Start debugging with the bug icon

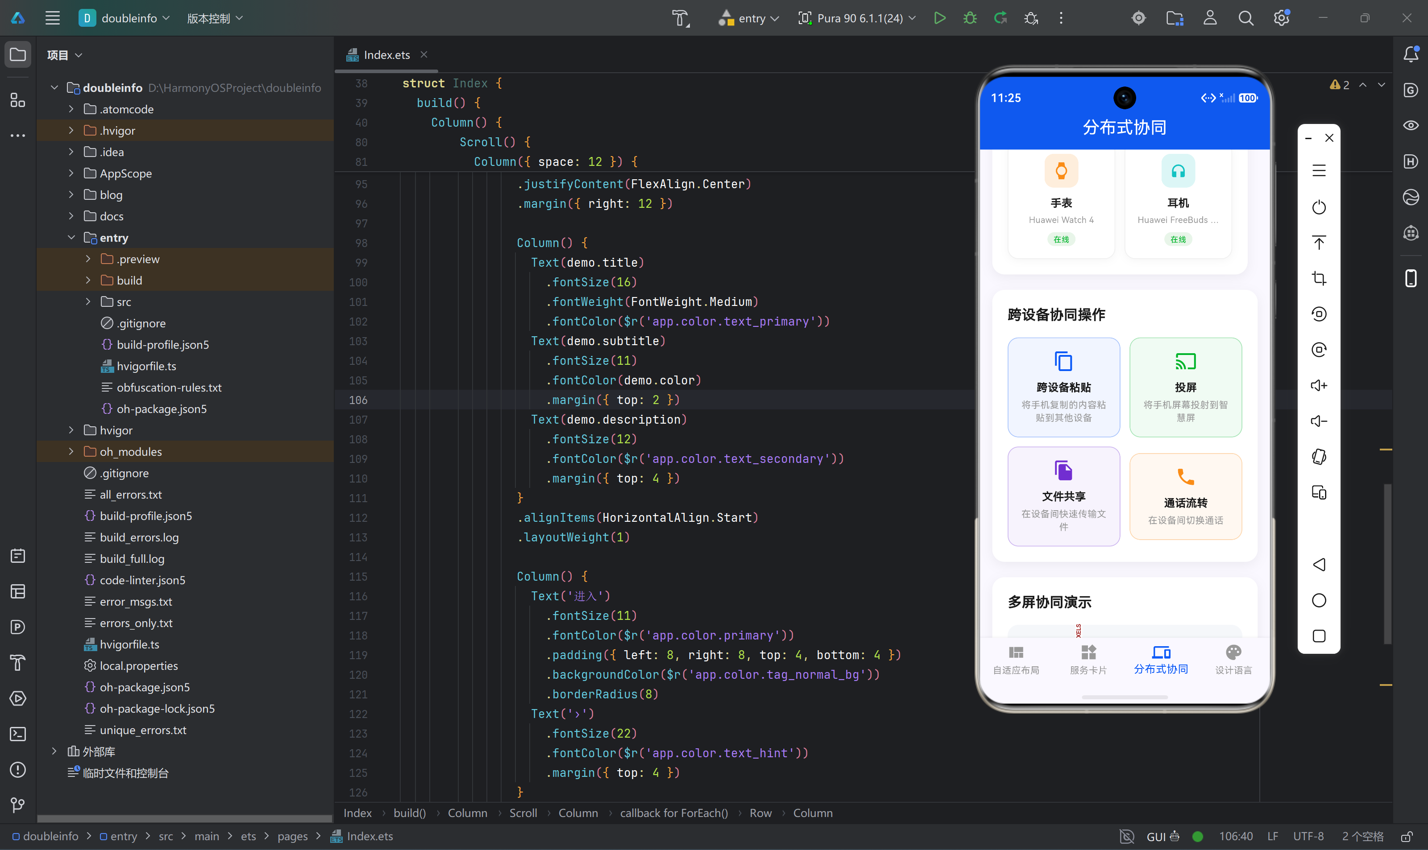[970, 18]
